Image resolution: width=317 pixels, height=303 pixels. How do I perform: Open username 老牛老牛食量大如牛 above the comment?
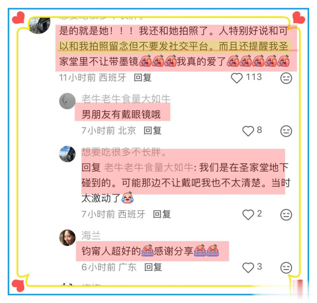click(126, 99)
